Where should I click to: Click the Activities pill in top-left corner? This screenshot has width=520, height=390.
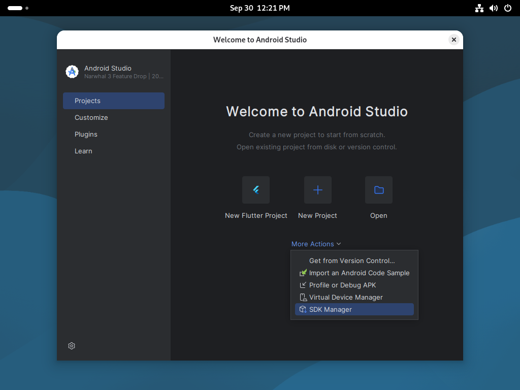coord(15,8)
